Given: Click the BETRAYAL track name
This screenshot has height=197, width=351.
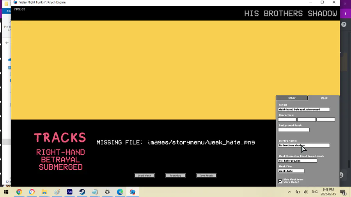Looking at the screenshot, I should tap(60, 160).
